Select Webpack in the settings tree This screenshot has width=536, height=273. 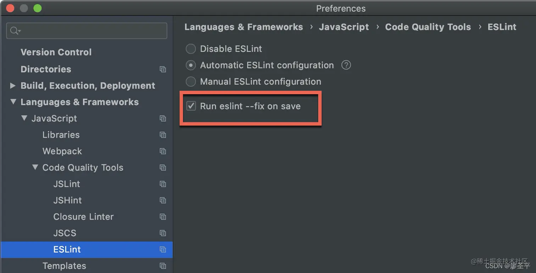click(62, 151)
